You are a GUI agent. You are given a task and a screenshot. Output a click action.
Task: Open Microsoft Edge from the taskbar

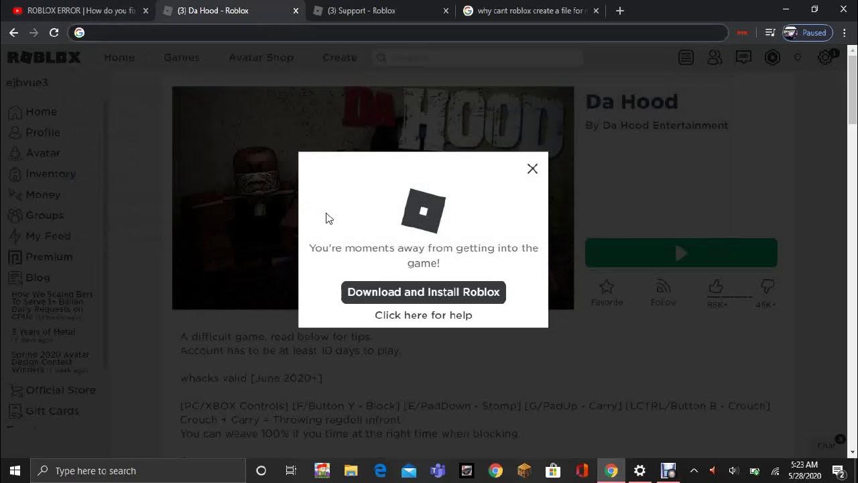click(380, 471)
